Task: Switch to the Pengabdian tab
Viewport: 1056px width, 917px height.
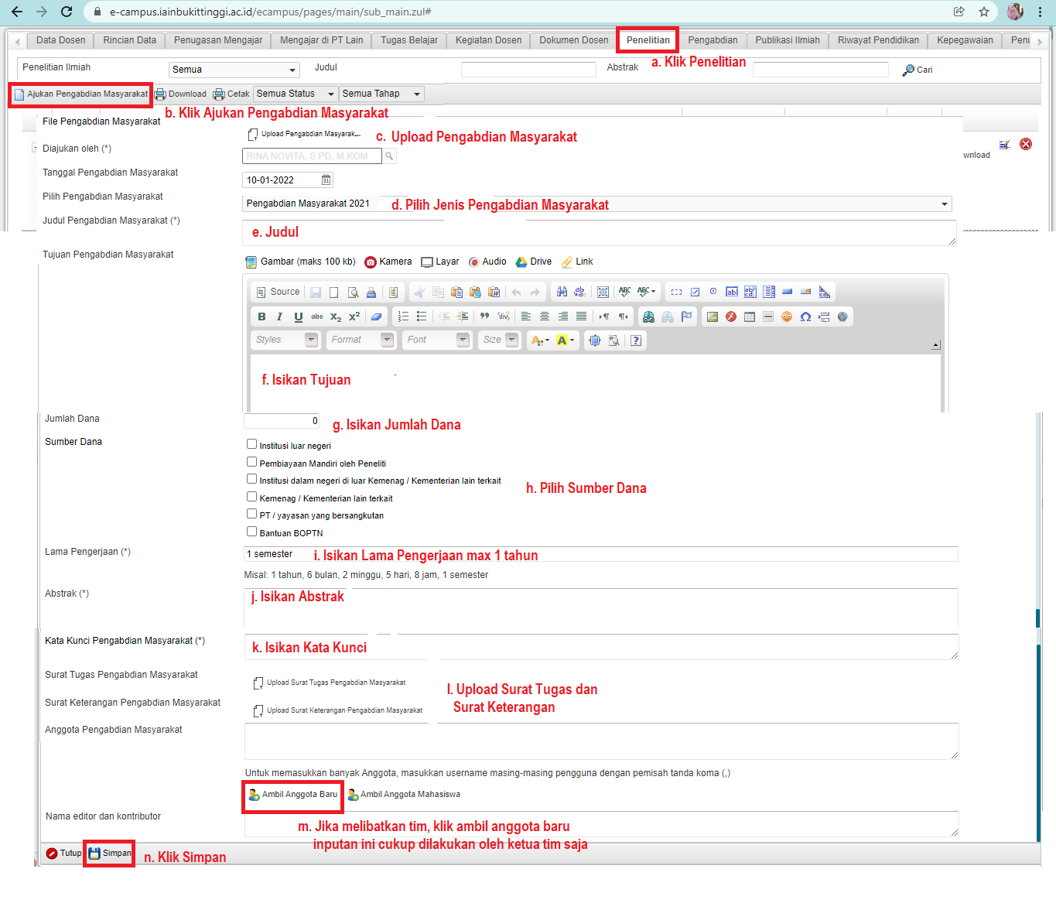Action: (x=713, y=40)
